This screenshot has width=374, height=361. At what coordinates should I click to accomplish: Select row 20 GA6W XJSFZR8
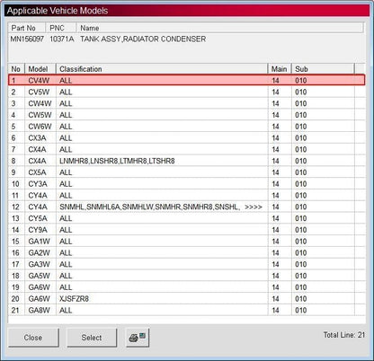186,298
